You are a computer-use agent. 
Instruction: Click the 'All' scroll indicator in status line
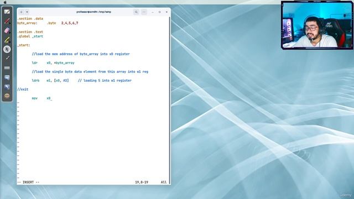(x=164, y=182)
